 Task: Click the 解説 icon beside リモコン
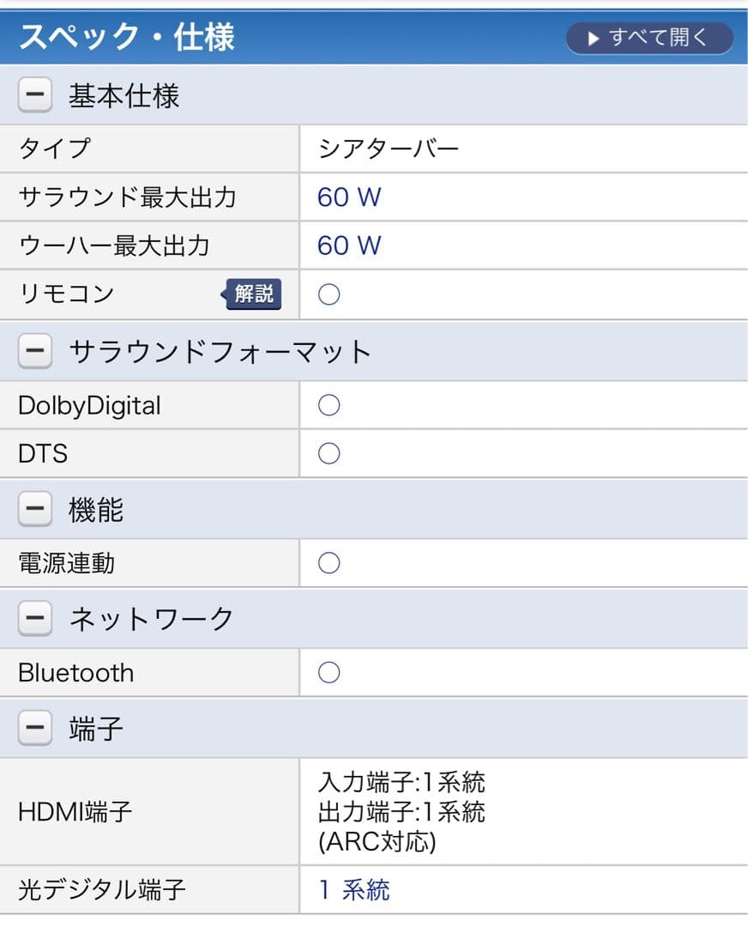(x=253, y=294)
